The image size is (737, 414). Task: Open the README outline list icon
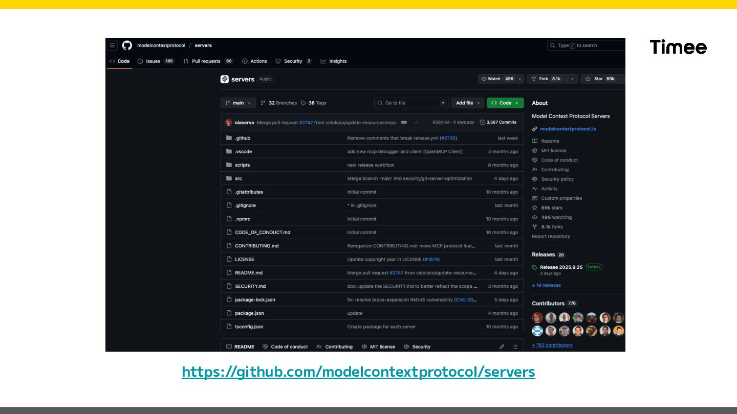(515, 347)
